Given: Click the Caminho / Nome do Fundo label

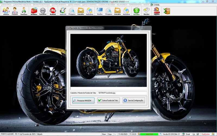Looking at the screenshot, I should tap(83, 93).
